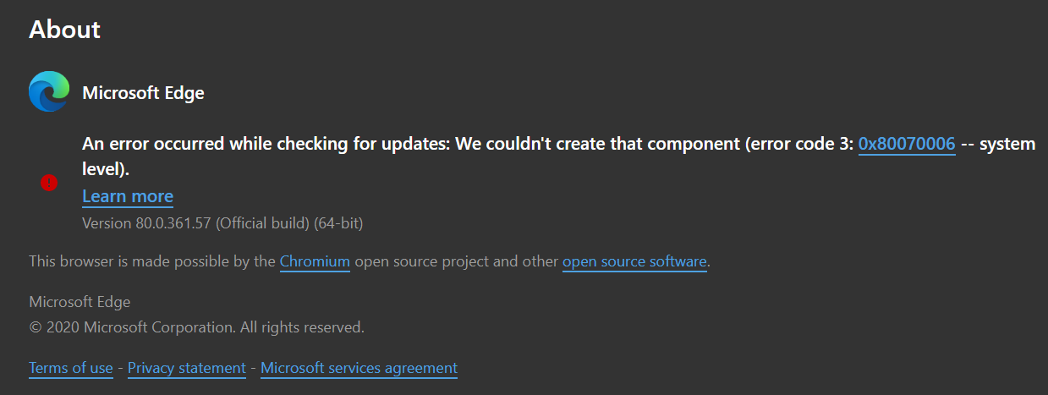Click the red update error icon
The image size is (1048, 395).
(49, 182)
